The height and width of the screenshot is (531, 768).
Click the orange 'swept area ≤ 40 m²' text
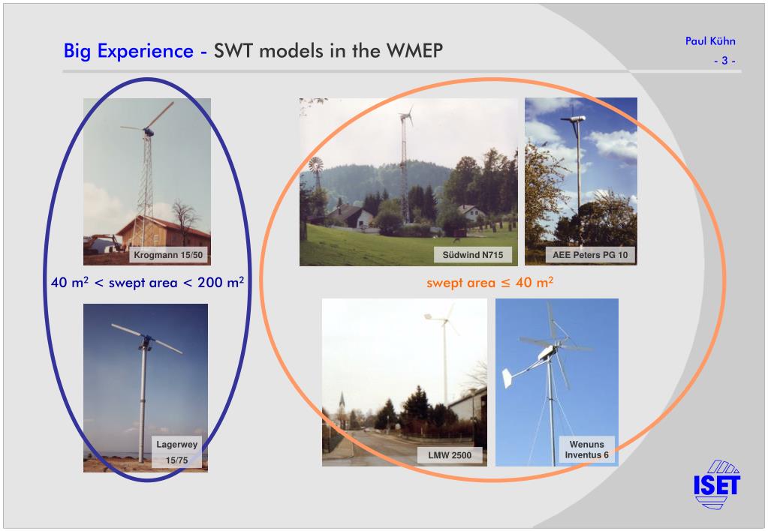point(489,283)
